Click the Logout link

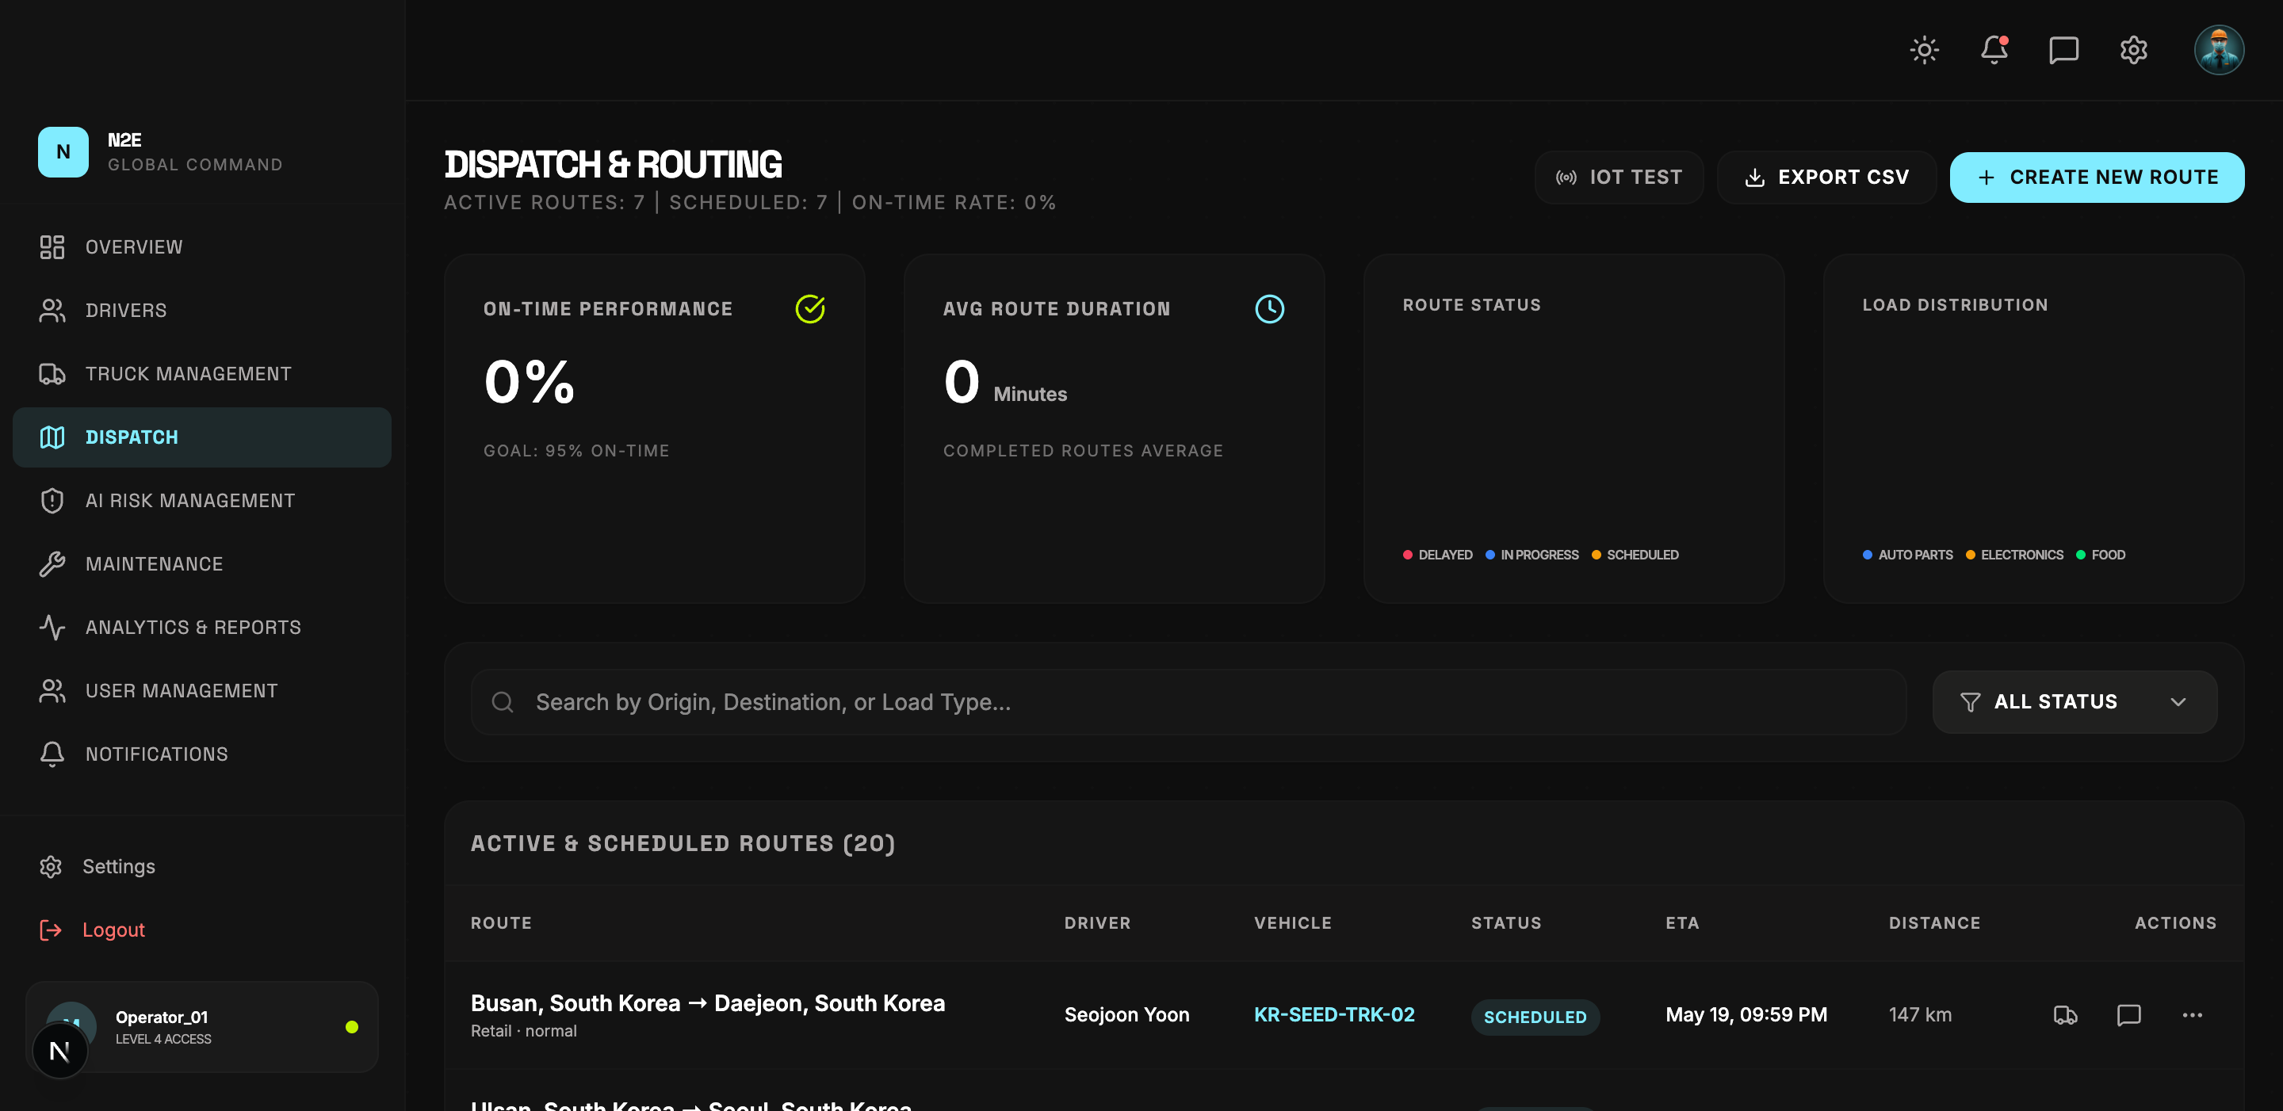tap(113, 930)
